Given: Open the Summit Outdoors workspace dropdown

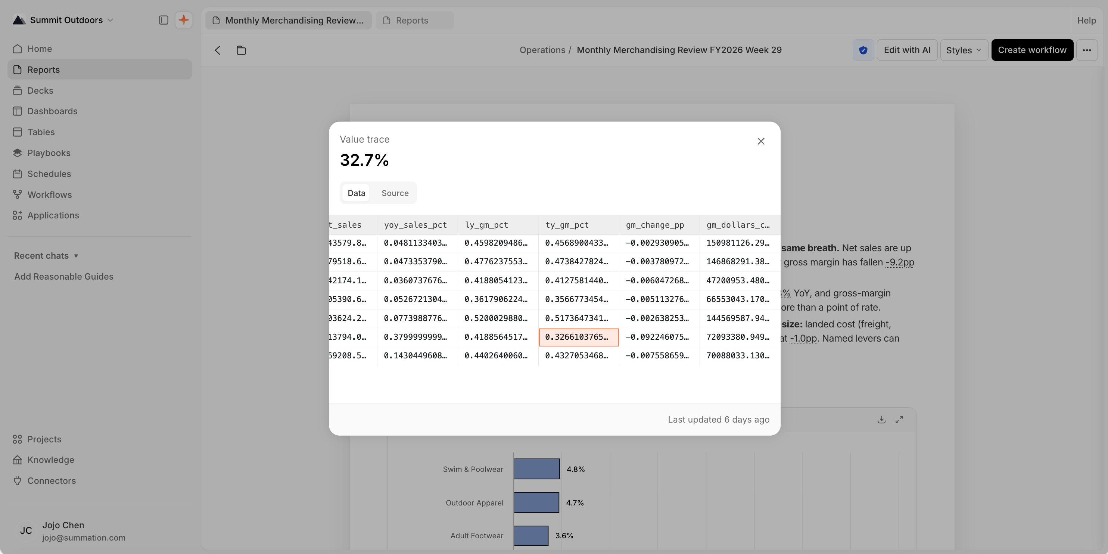Looking at the screenshot, I should (x=63, y=20).
